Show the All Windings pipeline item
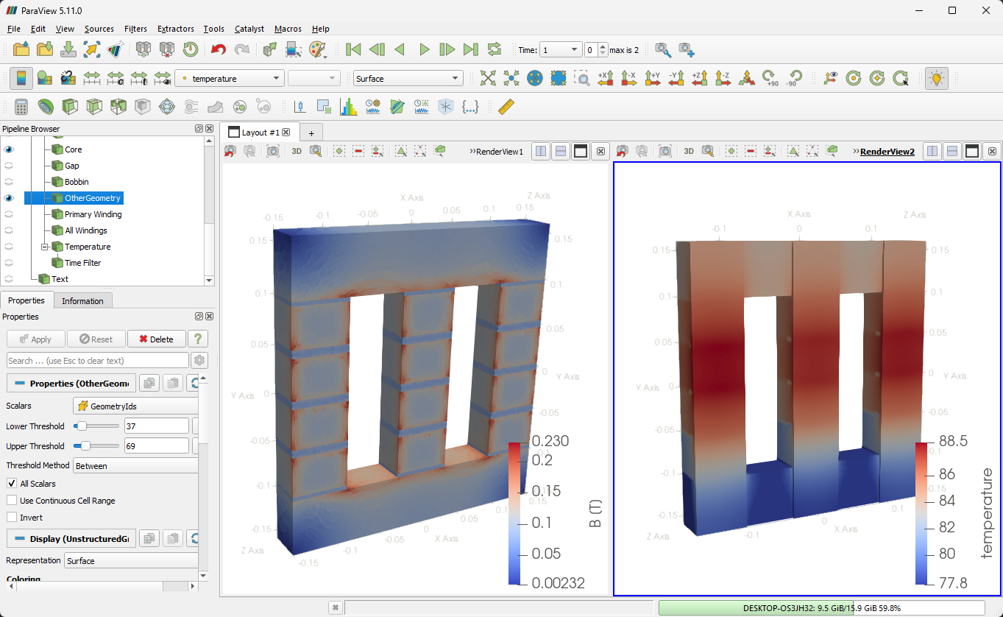 [10, 230]
